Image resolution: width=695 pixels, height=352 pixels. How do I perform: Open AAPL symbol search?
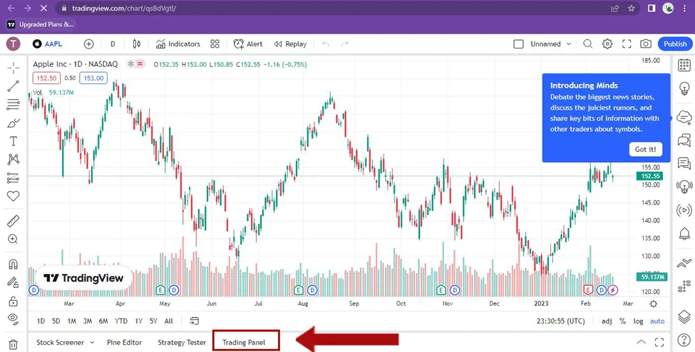pos(48,44)
